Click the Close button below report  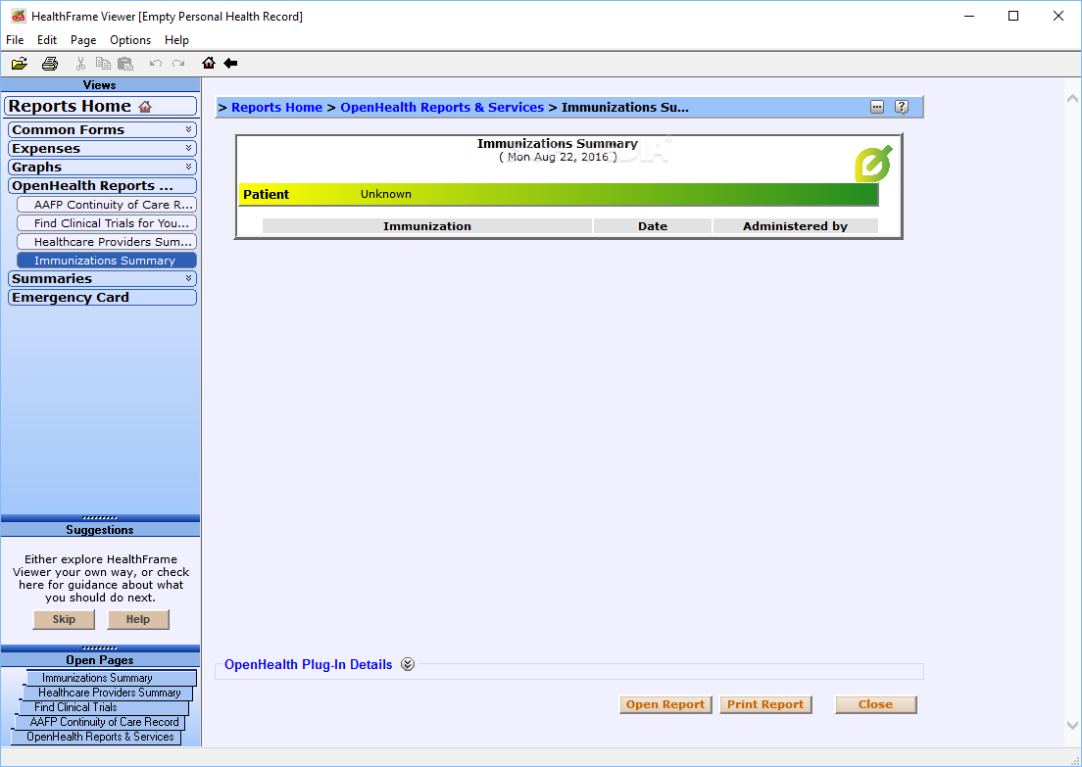[x=875, y=704]
